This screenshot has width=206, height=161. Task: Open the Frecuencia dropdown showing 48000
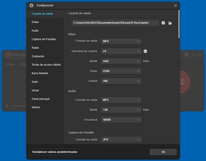121,120
